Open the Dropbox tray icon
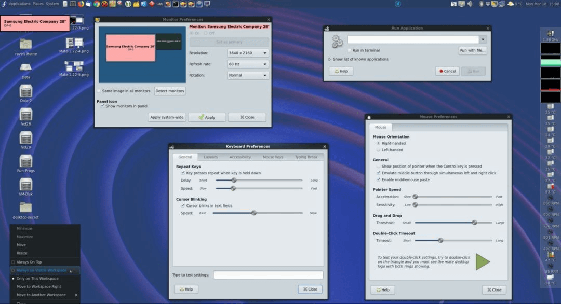The image size is (561, 304). 487,4
